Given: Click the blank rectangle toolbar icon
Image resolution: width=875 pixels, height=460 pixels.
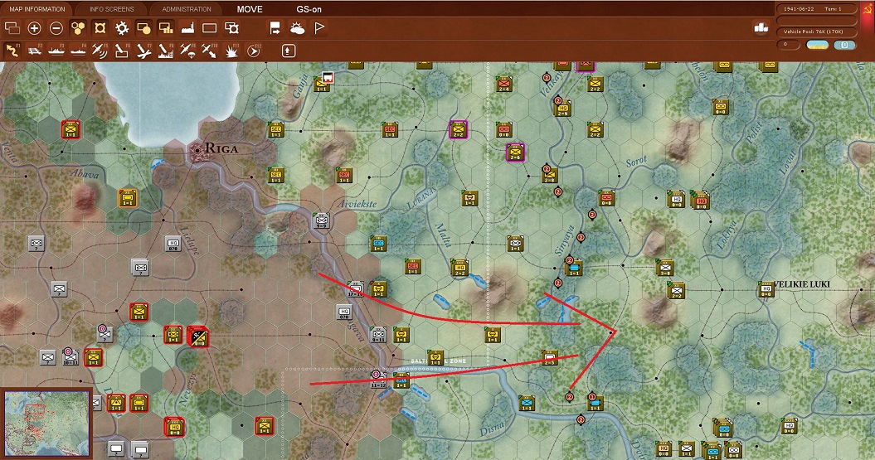Looking at the screenshot, I should click(x=209, y=28).
